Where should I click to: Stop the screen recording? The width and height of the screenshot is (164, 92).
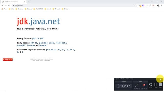(x=160, y=85)
